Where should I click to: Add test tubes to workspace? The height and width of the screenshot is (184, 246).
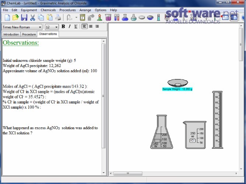[x=117, y=17]
